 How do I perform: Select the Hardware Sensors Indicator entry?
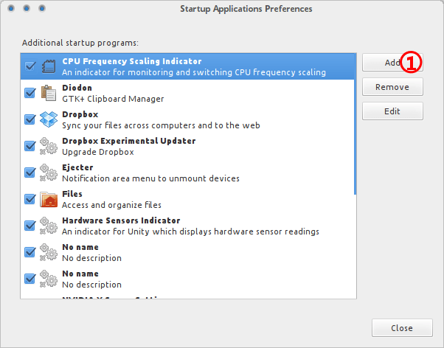(187, 226)
